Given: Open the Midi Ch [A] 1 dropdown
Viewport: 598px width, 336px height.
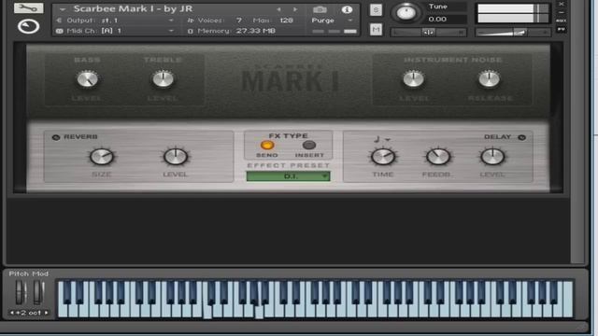Looking at the screenshot, I should pos(115,31).
